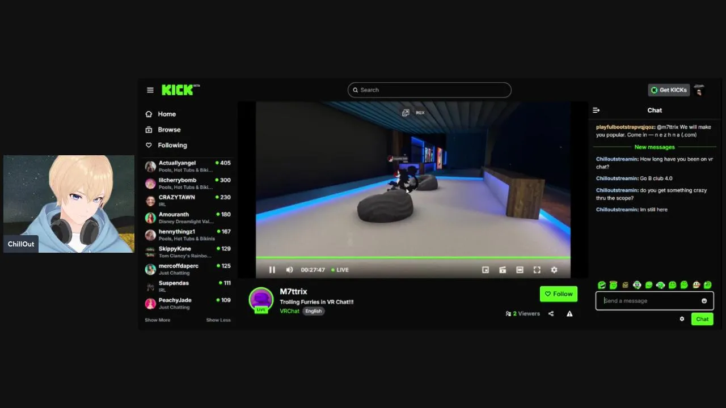Mute the video player volume
This screenshot has width=726, height=408.
tap(289, 270)
